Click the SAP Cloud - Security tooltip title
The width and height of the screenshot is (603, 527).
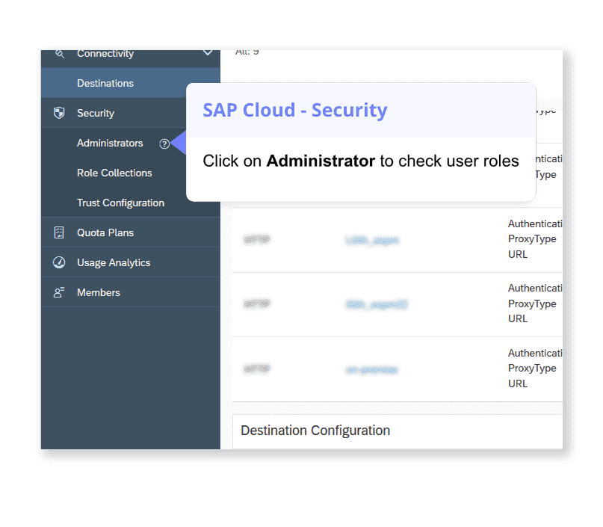point(295,111)
